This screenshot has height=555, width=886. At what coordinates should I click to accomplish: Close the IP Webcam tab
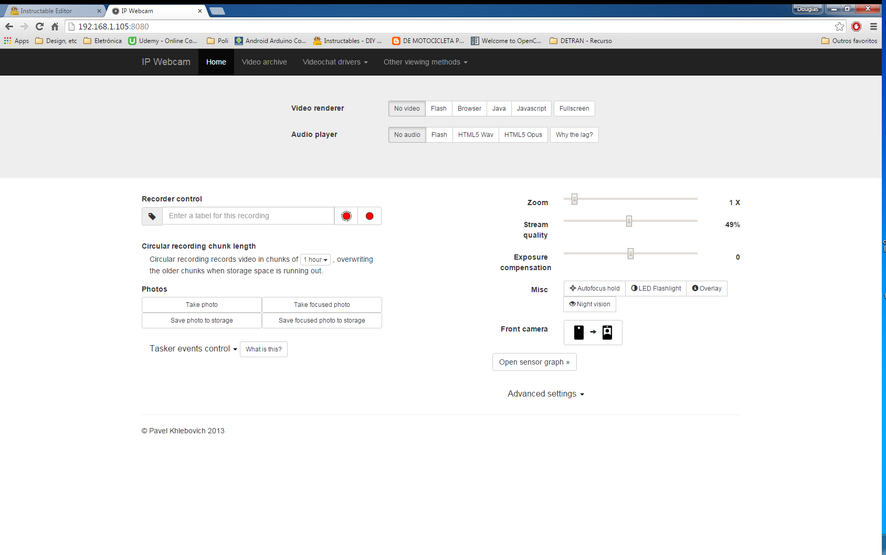coord(200,11)
